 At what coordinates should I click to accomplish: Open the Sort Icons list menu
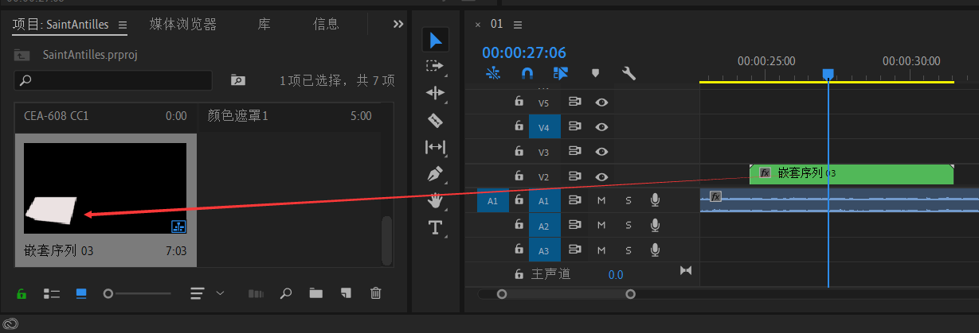(198, 293)
